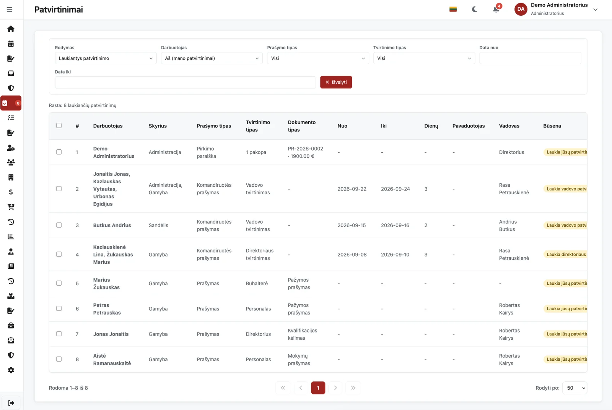
Task: Jump to last page double arrow
Action: [353, 388]
